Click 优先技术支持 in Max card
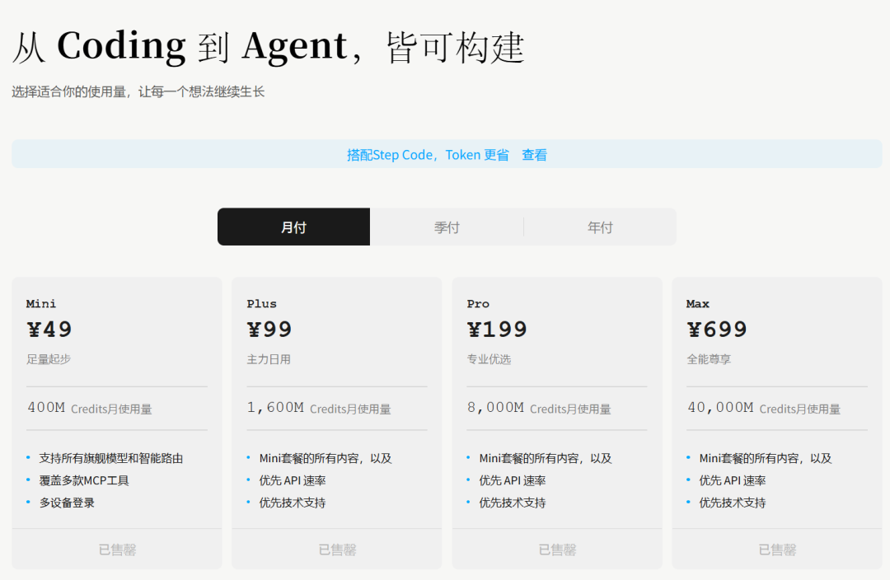 [x=733, y=503]
